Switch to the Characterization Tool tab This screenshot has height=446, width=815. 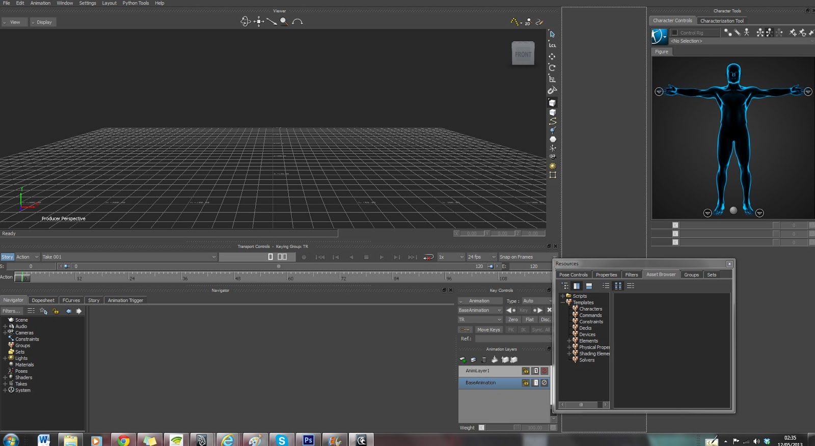[x=722, y=21]
